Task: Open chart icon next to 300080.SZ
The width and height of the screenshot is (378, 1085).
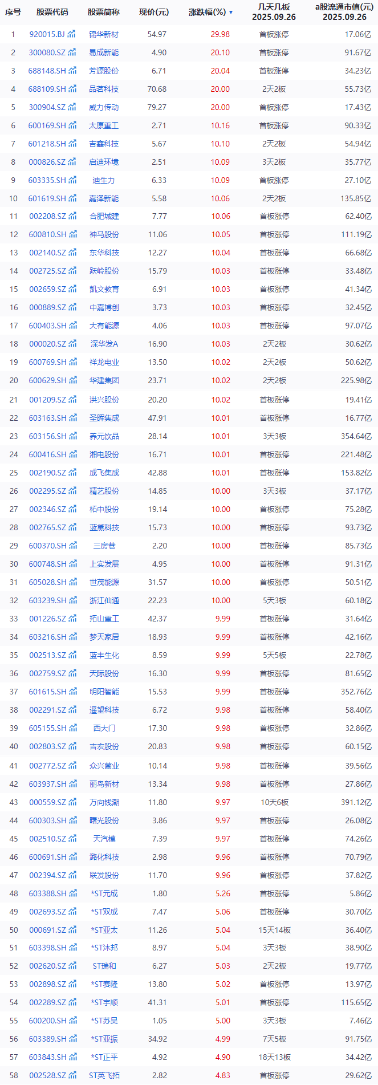Action: point(72,52)
